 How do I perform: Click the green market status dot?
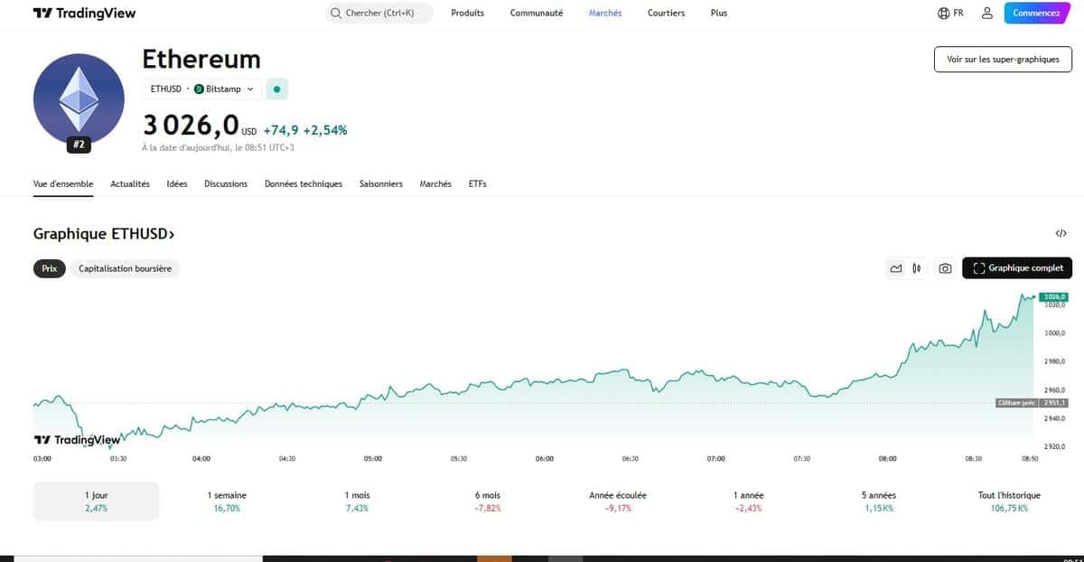pos(277,89)
